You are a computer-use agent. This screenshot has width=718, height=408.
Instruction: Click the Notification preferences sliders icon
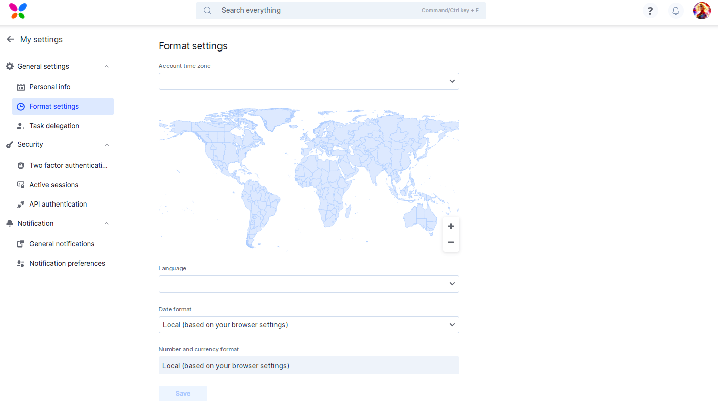coord(21,263)
